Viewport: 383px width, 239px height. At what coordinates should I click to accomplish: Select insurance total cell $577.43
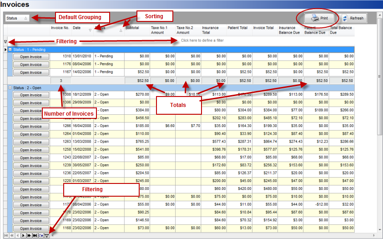point(214,142)
